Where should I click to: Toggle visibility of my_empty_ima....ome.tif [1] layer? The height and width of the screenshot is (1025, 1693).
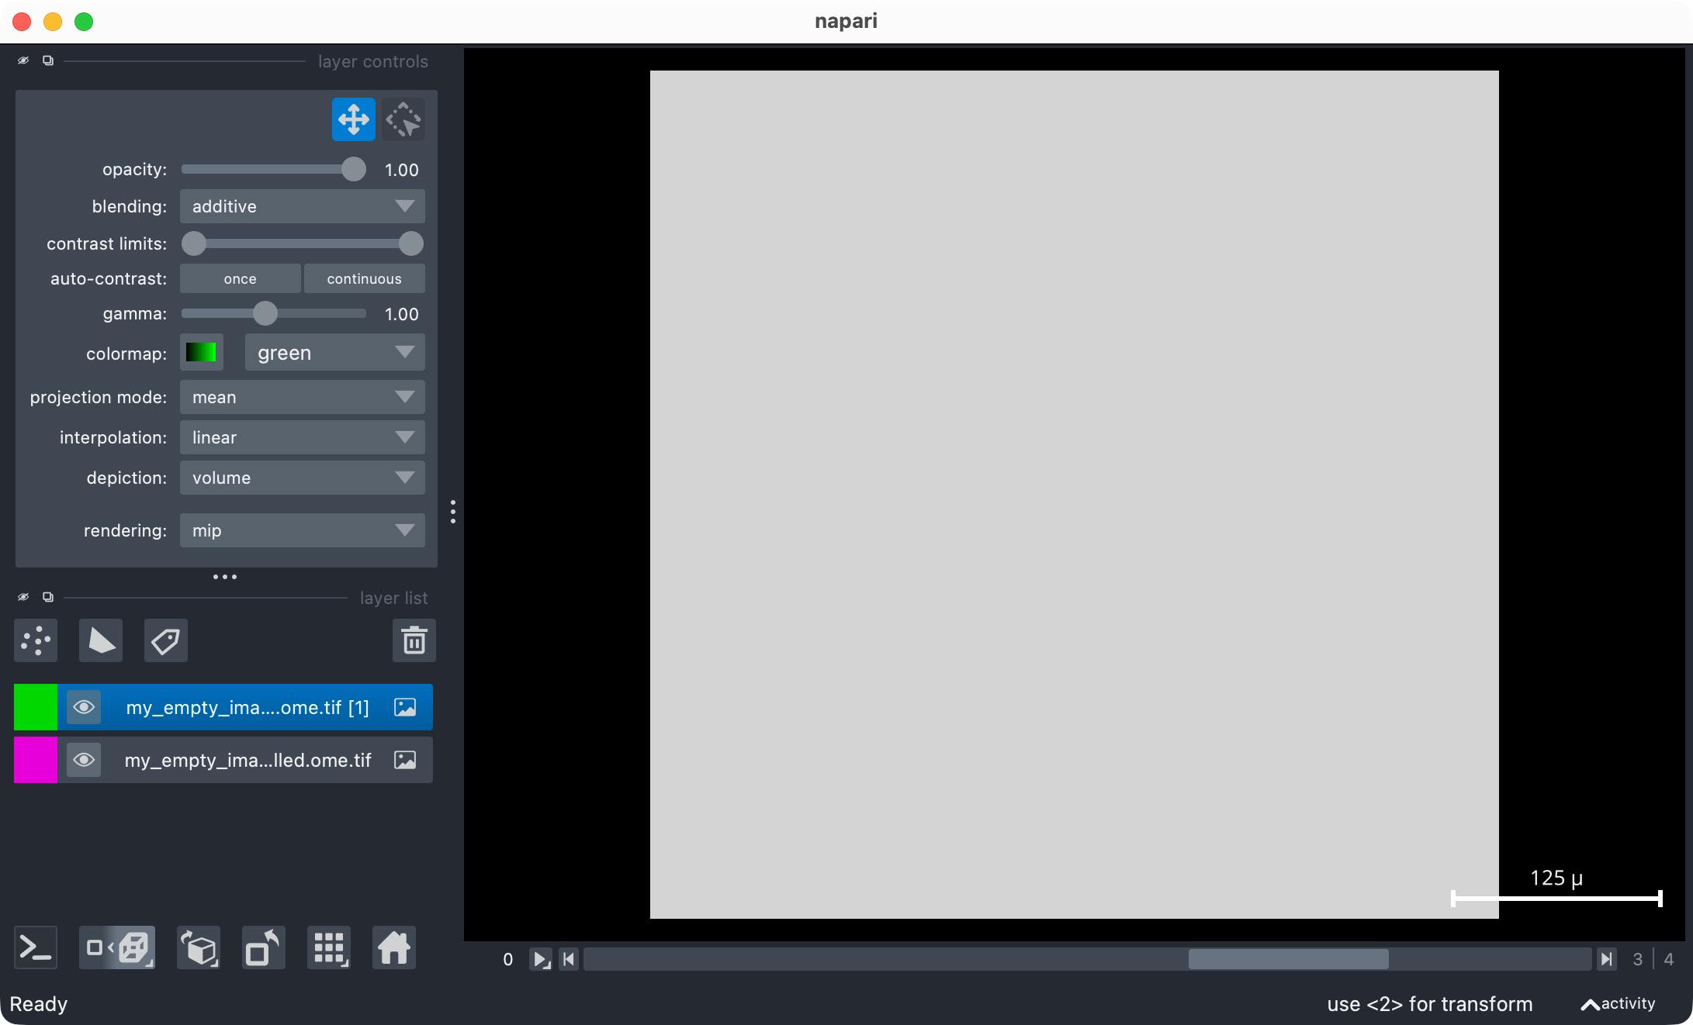click(84, 707)
